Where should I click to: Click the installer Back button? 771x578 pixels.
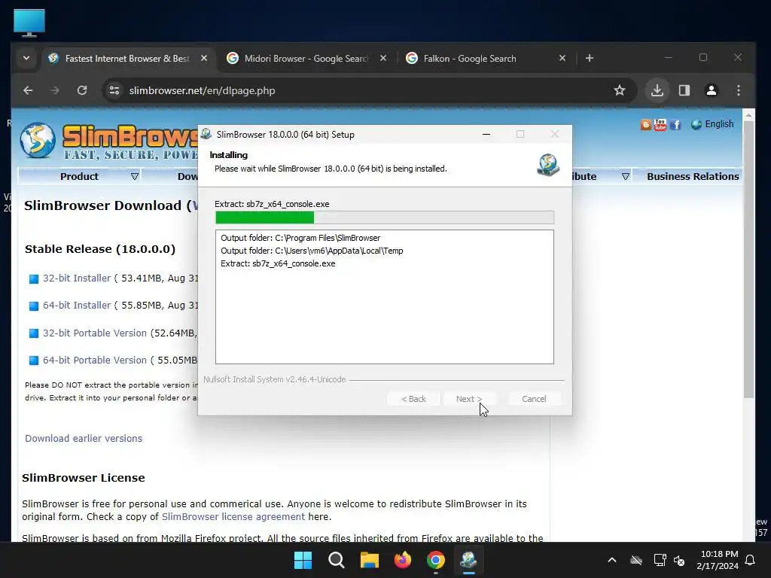click(413, 399)
